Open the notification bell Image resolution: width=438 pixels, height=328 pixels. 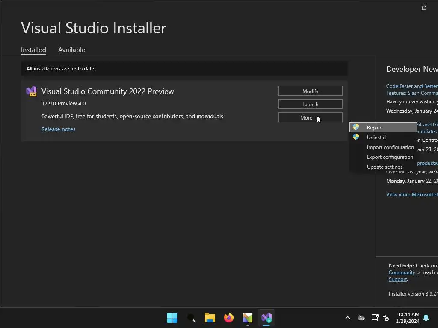426,318
